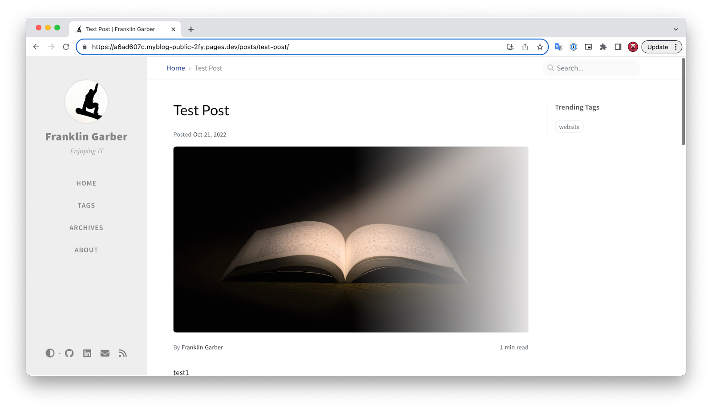The width and height of the screenshot is (712, 410).
Task: Click the share page icon in the address bar
Action: (525, 47)
